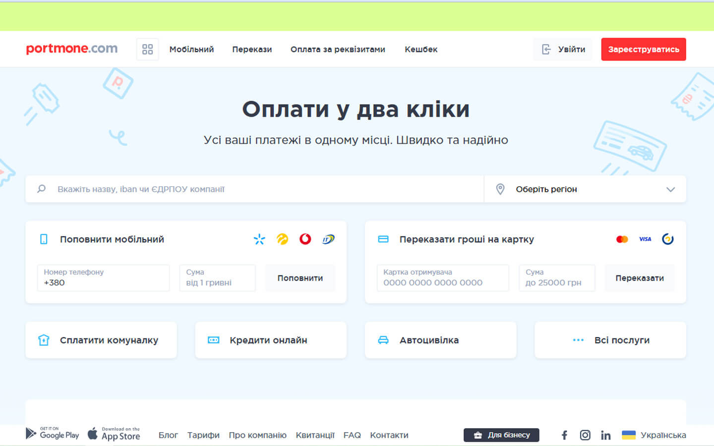Click the Для бізнесу button

(501, 435)
